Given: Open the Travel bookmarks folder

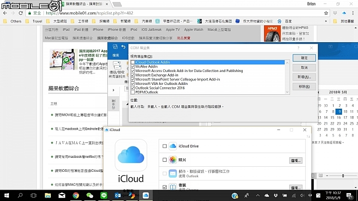Looking at the screenshot, I should pyautogui.click(x=34, y=21).
